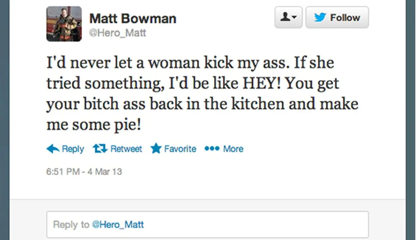Screen dimensions: 416x240
Task: Click the Twitter bird icon on Follow
Action: click(320, 17)
